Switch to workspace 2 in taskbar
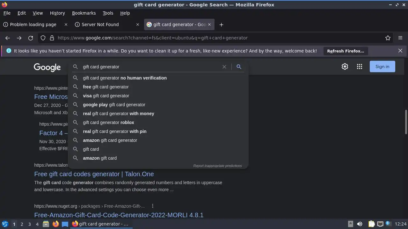This screenshot has height=229, width=408. [22, 224]
